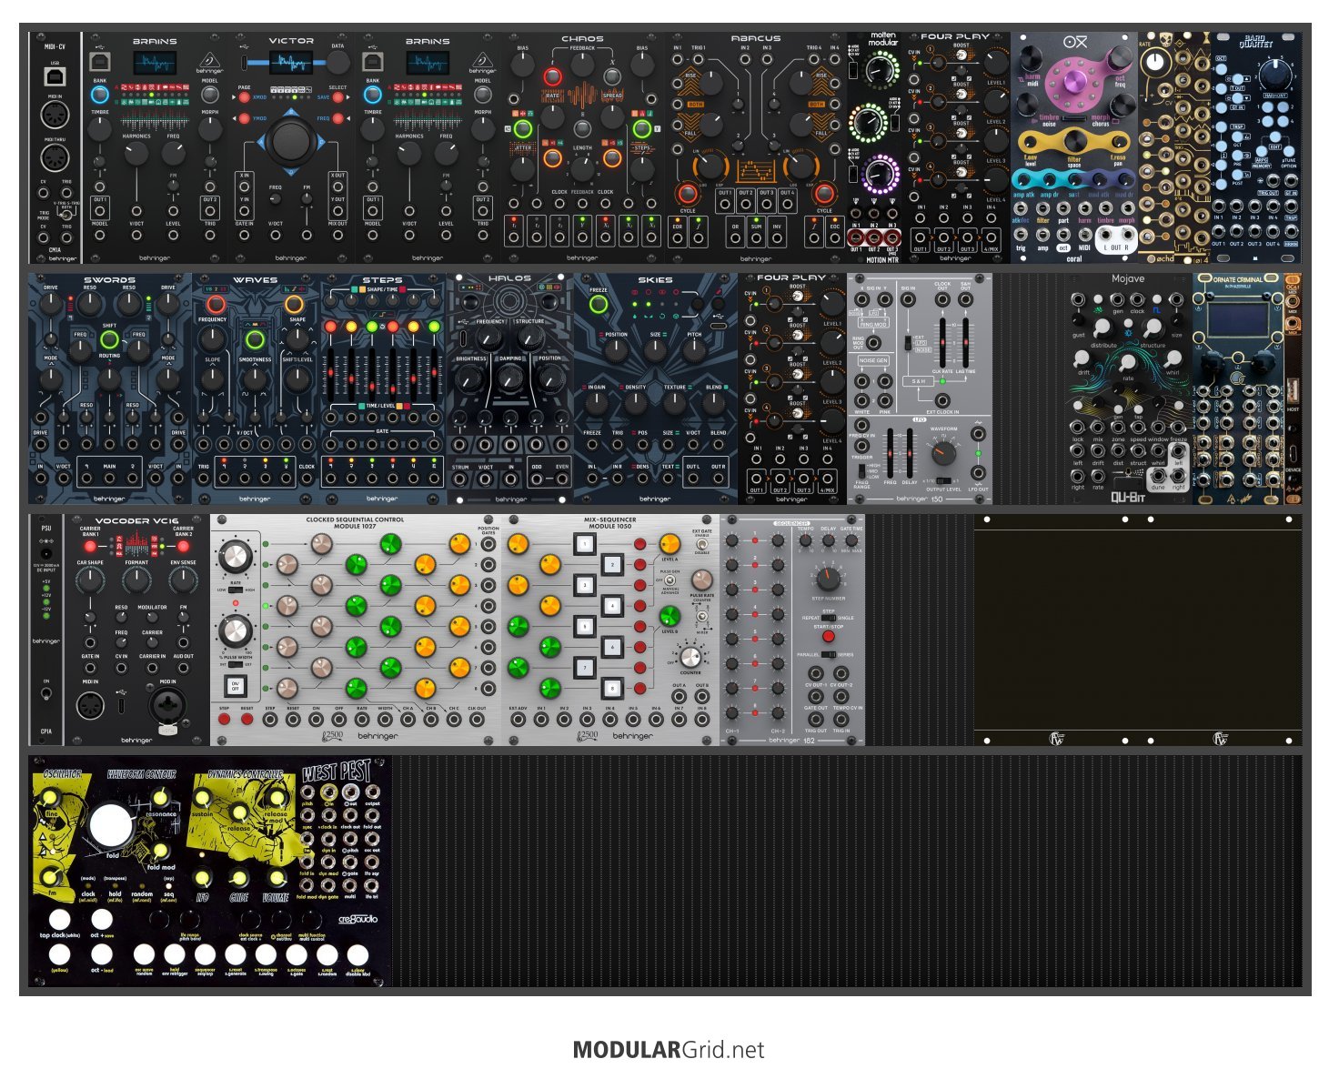
Task: Toggle EXT GATE enable switch on Module 1050
Action: (702, 544)
